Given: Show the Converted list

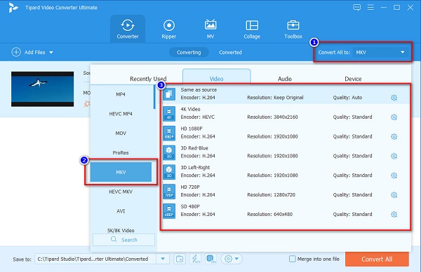Looking at the screenshot, I should click(230, 52).
